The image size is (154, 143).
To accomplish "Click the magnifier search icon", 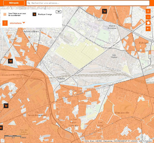I will (x=29, y=3).
